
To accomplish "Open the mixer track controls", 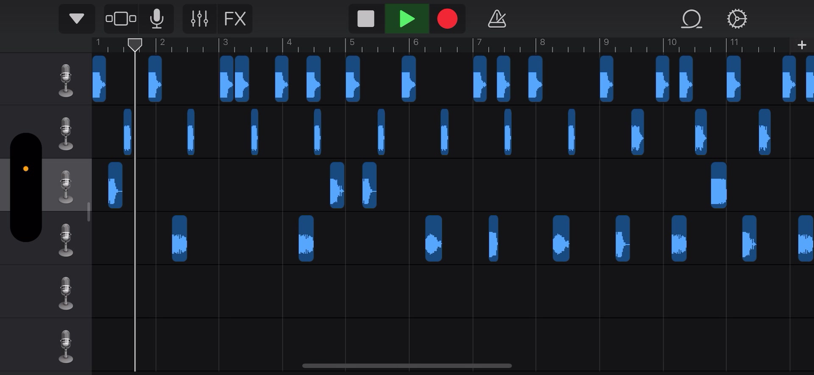I will 199,19.
